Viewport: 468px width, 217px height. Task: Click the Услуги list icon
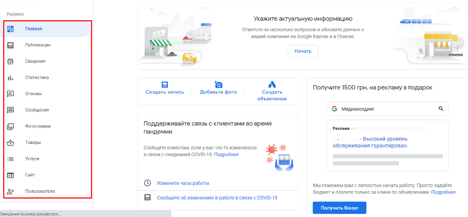pos(10,159)
